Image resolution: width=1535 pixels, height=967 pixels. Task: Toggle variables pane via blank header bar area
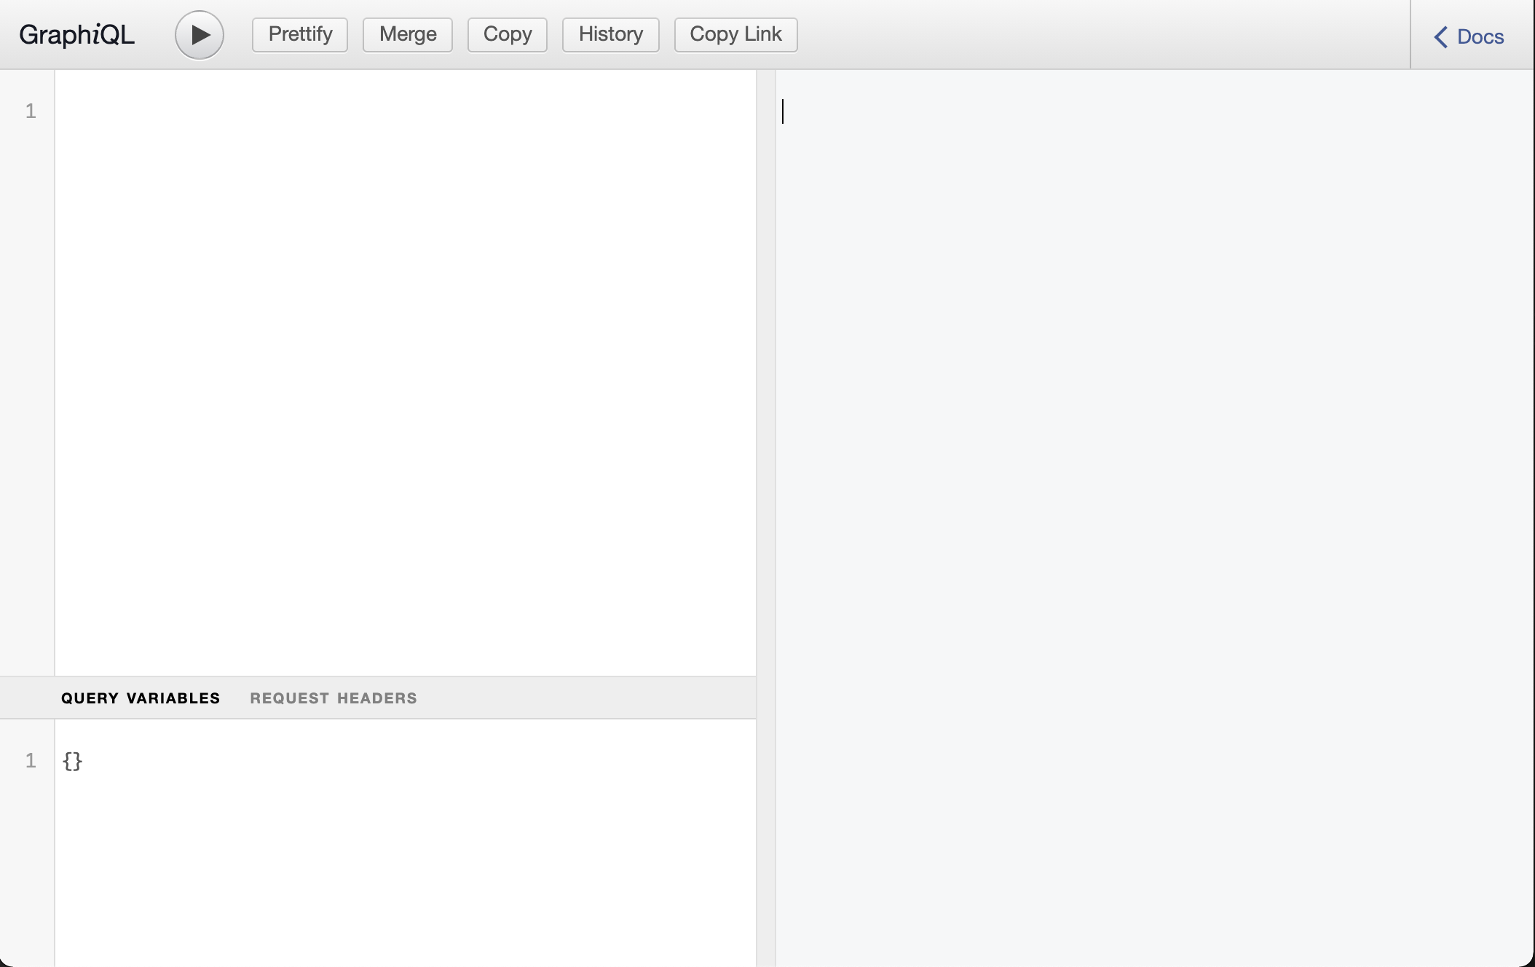[x=583, y=698]
